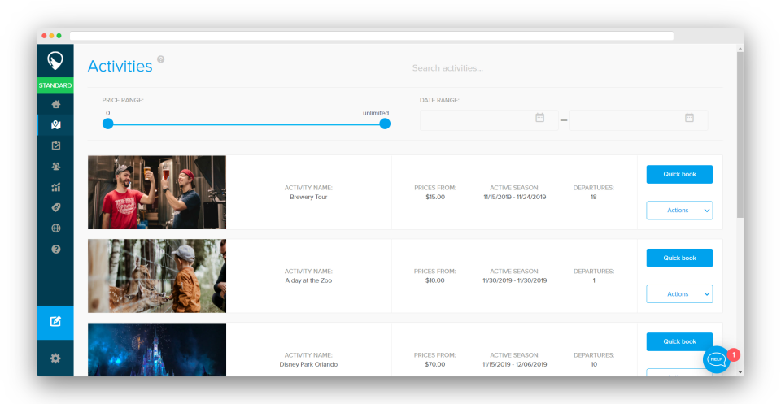Screen dimensions: 781x404
Task: Click the 'unlimited' slider value label
Action: (376, 113)
